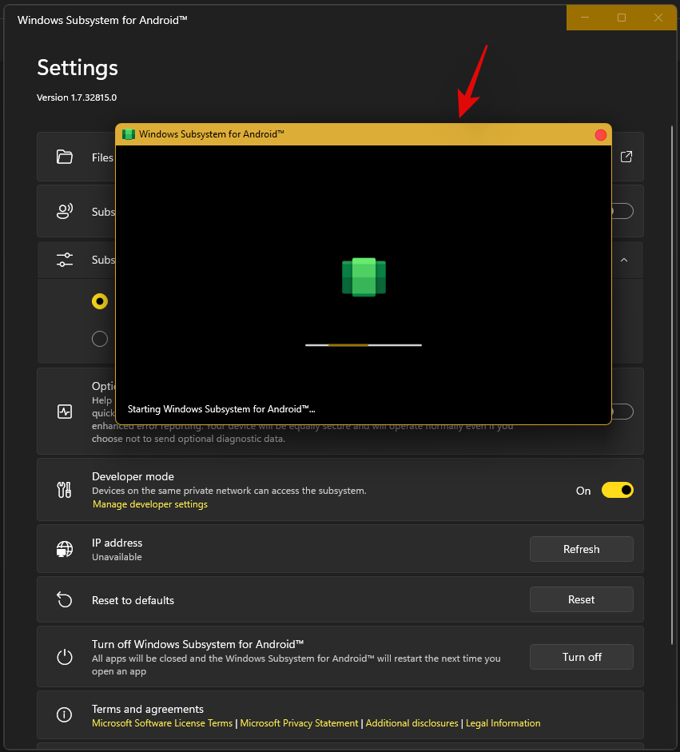Click the startup progress bar in popup
The width and height of the screenshot is (680, 752).
[364, 345]
